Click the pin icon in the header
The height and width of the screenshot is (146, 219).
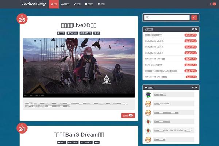click(210, 4)
